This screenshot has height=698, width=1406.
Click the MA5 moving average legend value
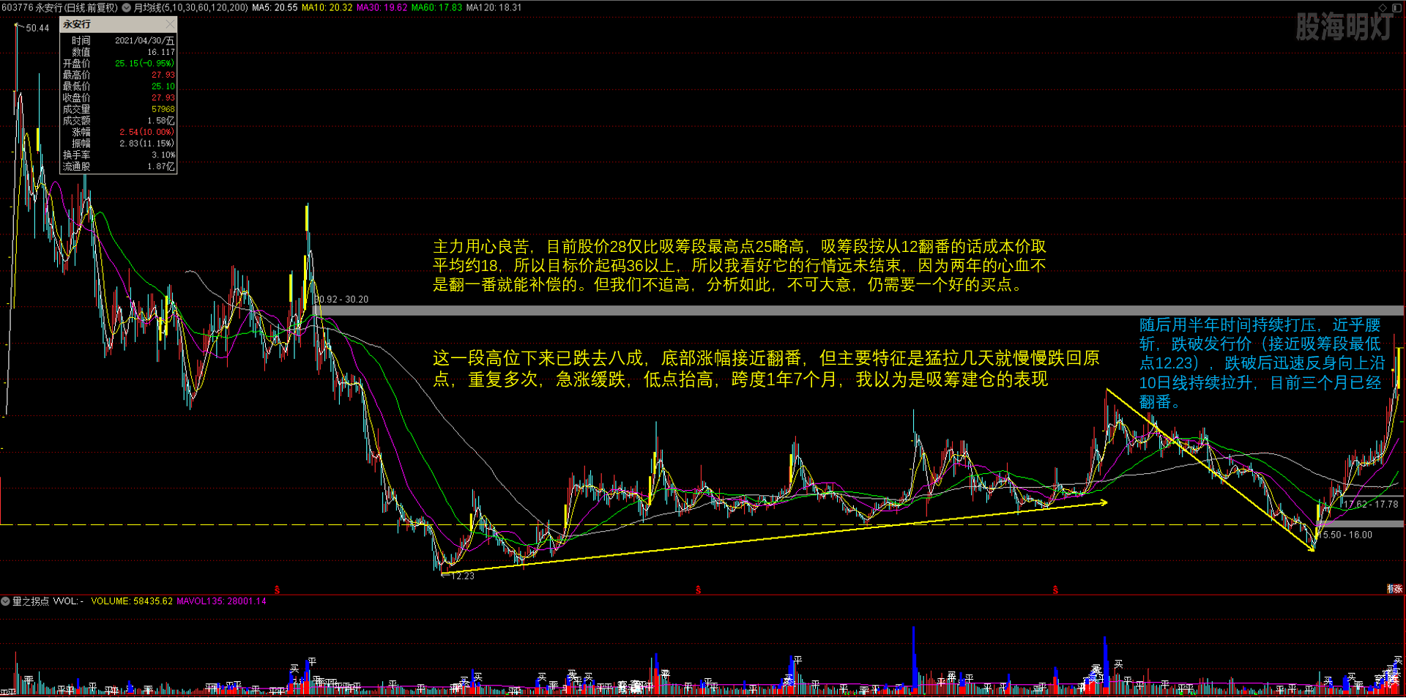pos(275,8)
